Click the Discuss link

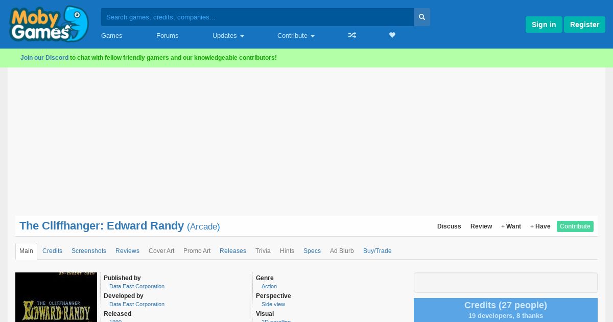coord(449,226)
